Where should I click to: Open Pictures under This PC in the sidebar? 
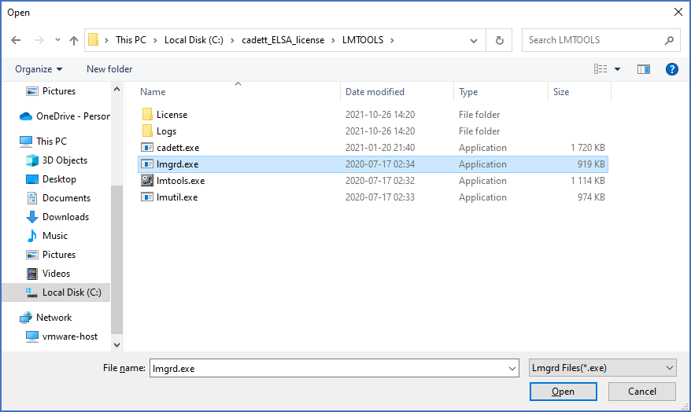click(x=50, y=255)
